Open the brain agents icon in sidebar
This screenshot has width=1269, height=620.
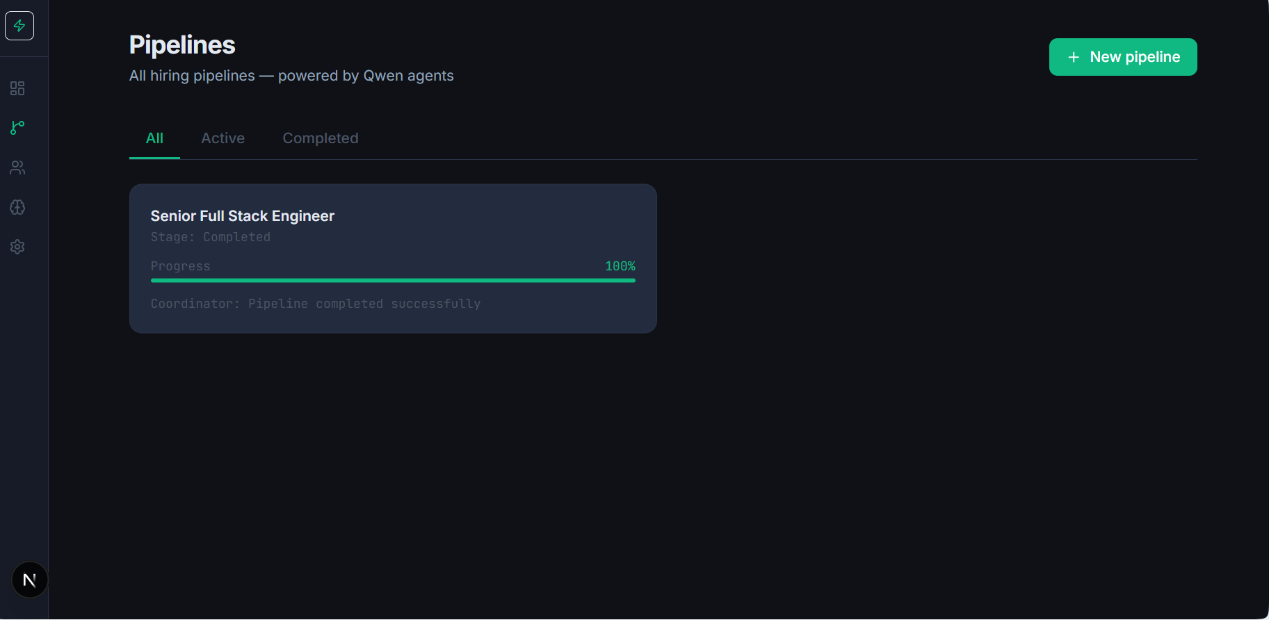[x=17, y=207]
